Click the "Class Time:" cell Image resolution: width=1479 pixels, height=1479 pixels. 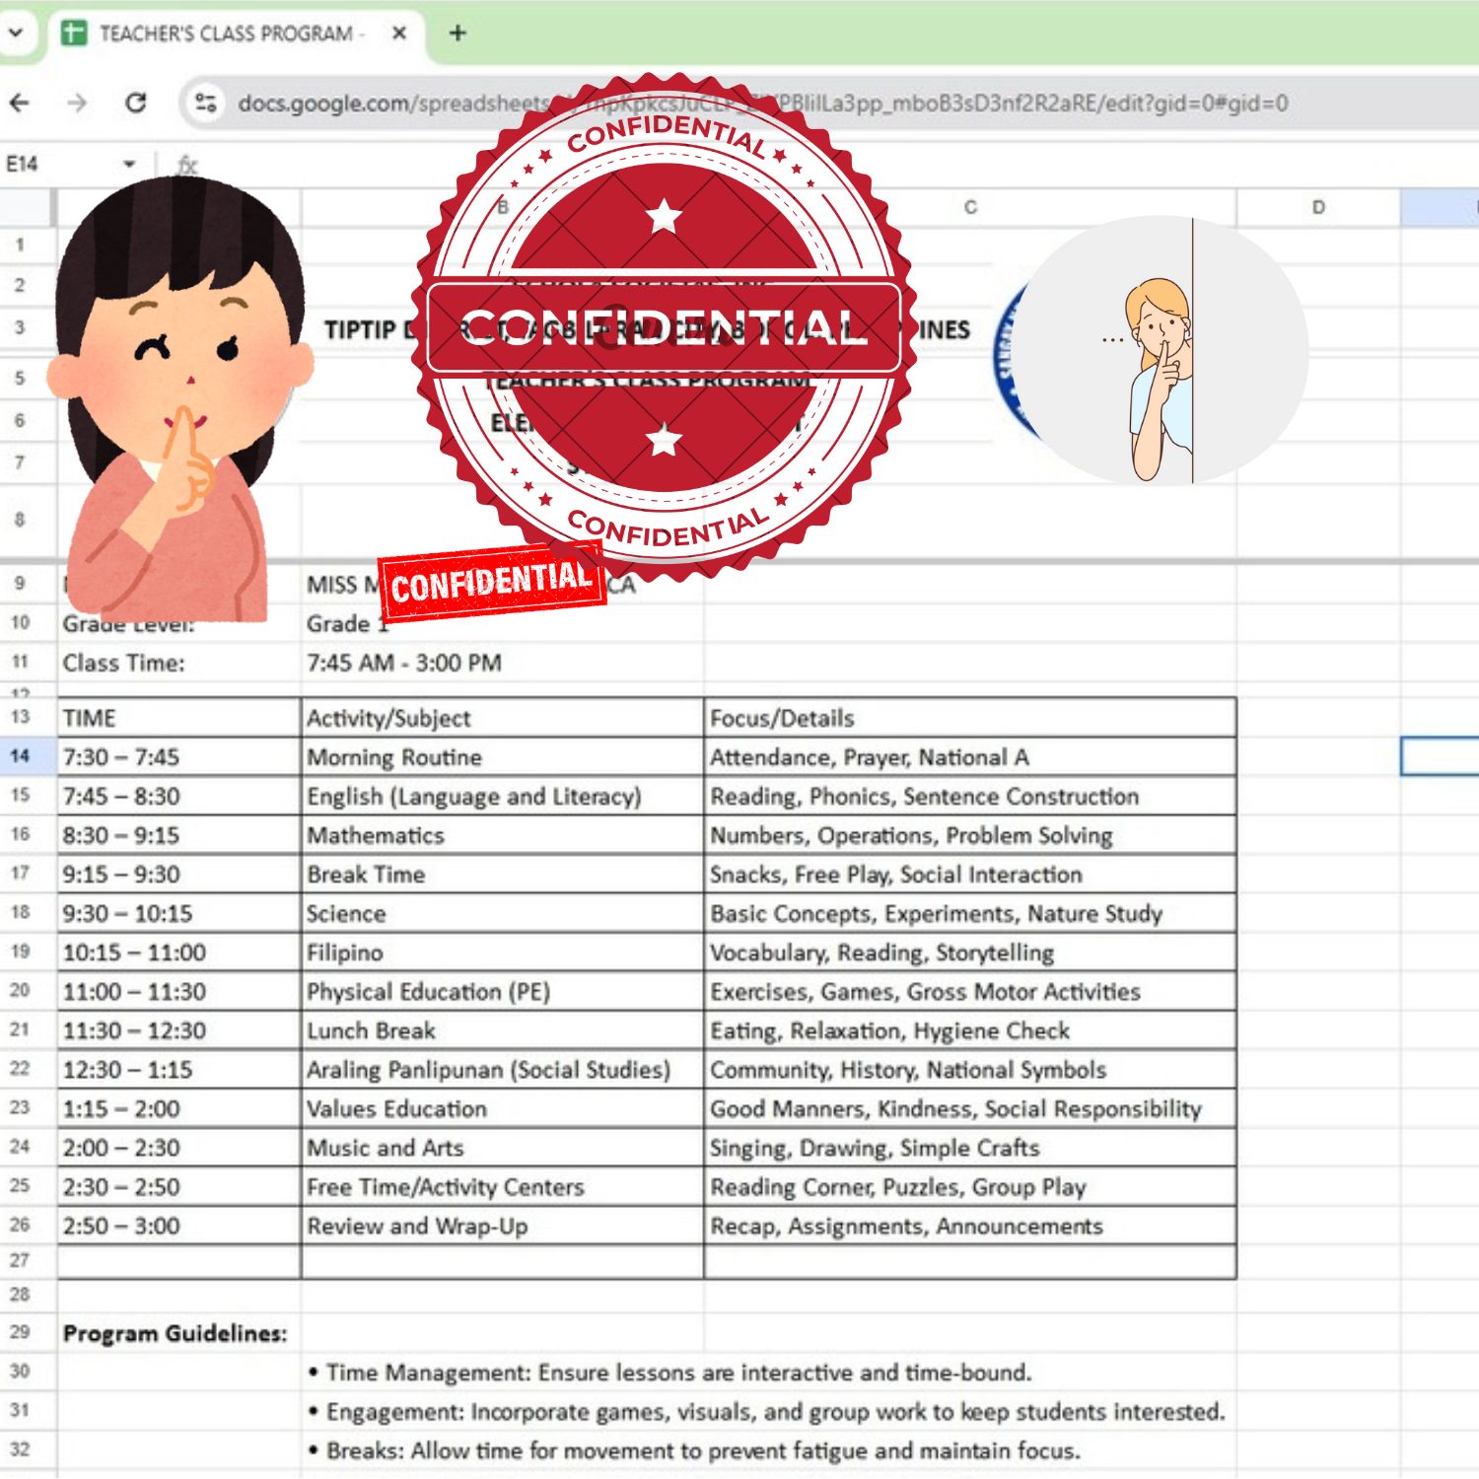(178, 663)
